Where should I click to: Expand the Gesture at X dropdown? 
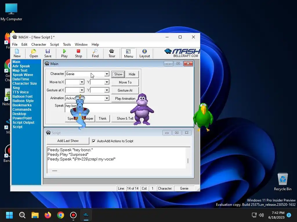click(82, 90)
